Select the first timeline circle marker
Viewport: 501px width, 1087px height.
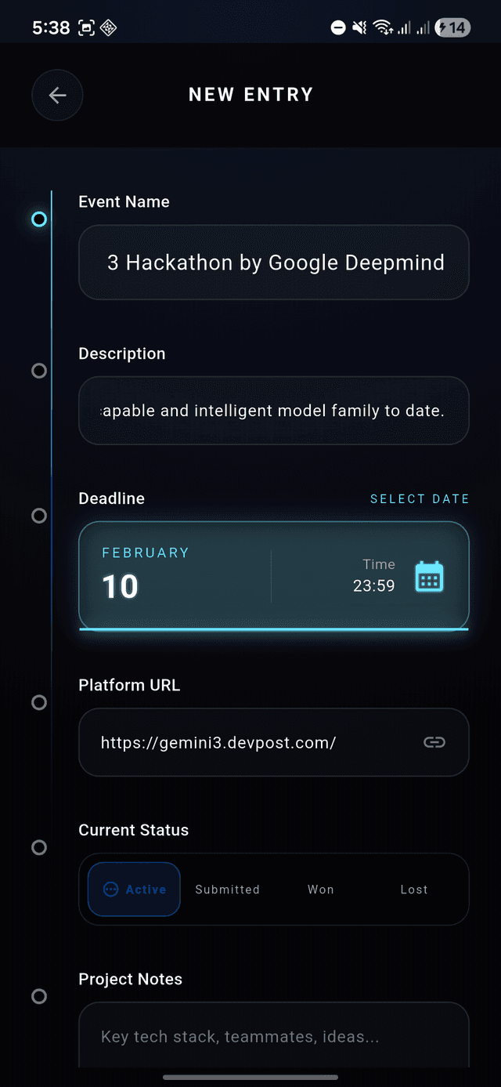[38, 219]
